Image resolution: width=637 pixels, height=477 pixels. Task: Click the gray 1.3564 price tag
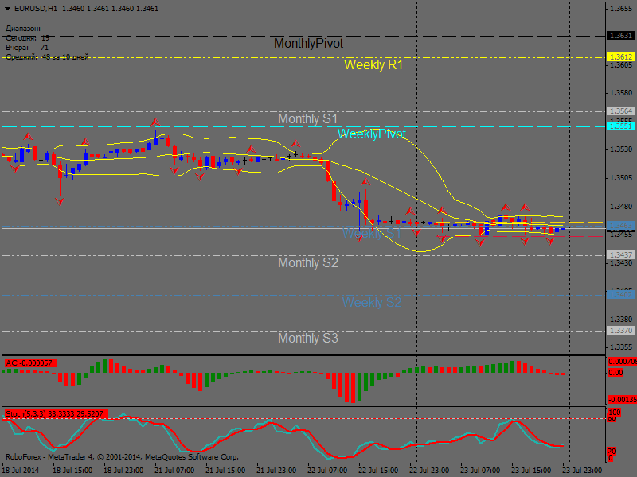[x=620, y=111]
